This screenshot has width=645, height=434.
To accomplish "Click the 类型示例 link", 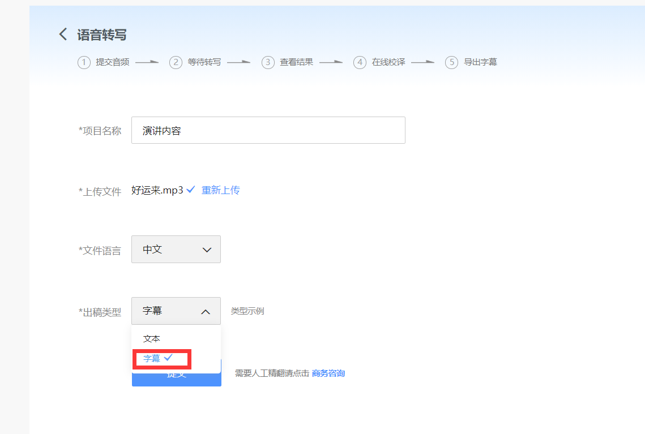I will pos(247,311).
